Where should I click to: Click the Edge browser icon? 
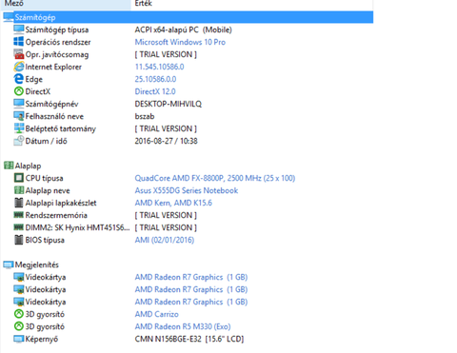point(19,79)
